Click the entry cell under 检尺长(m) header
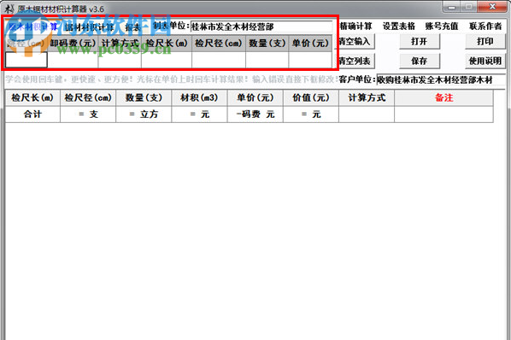 (x=167, y=60)
